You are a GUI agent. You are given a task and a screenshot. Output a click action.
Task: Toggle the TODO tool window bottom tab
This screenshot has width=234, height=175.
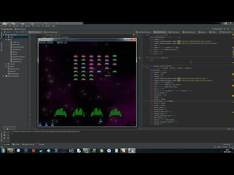16,144
